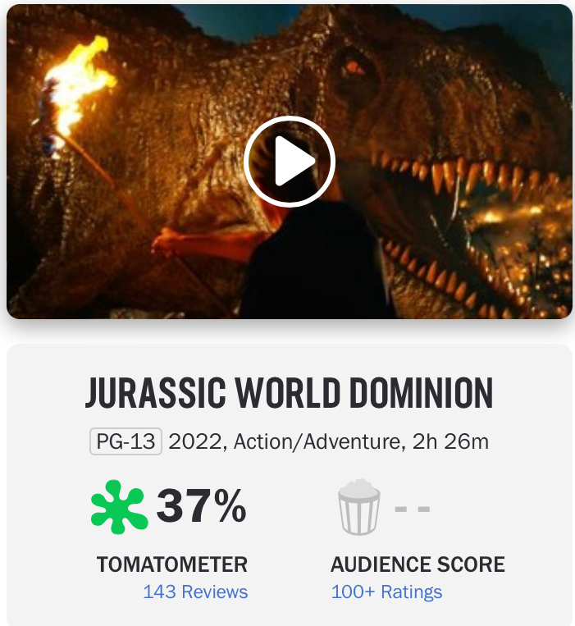
Task: Open the 143 Reviews link
Action: 195,592
